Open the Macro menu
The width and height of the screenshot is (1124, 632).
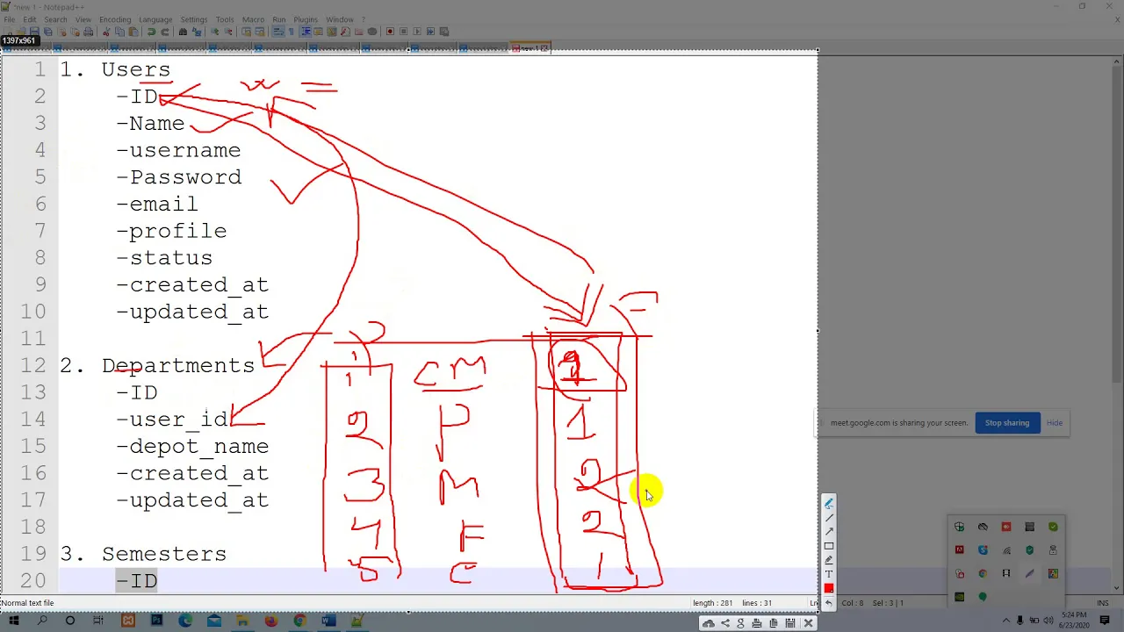pos(253,19)
